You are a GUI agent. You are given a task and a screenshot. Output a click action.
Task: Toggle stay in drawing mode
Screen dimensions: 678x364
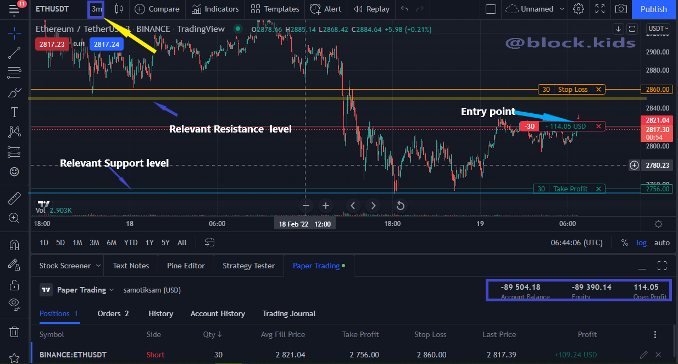pyautogui.click(x=14, y=264)
